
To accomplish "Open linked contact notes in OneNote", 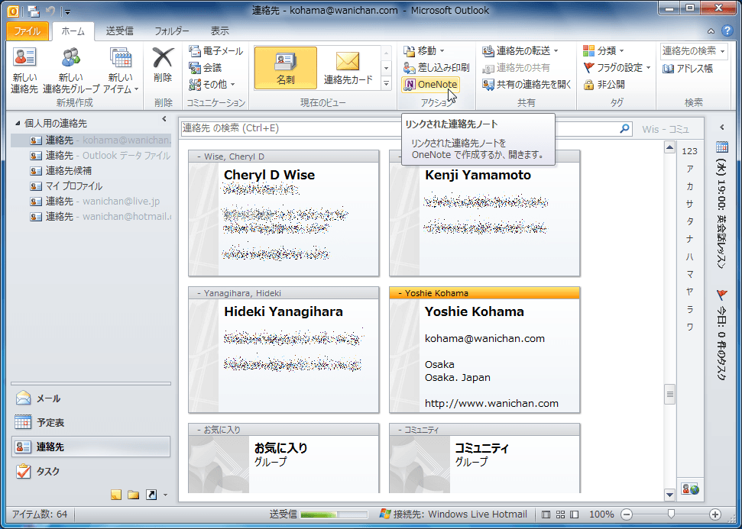I will 430,85.
